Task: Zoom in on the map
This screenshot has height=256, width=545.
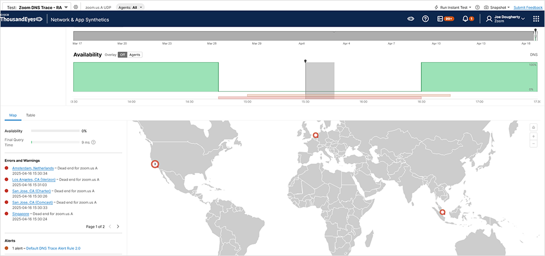Action: [x=534, y=136]
